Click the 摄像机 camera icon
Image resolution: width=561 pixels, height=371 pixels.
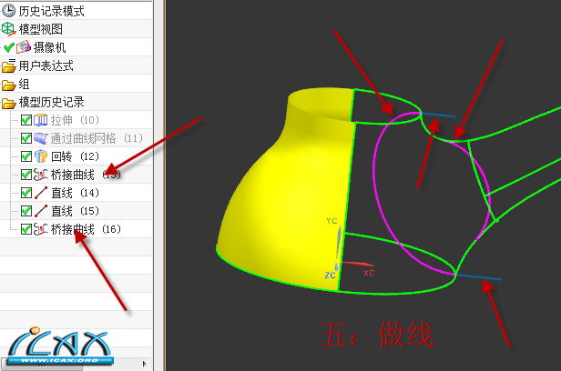click(24, 47)
